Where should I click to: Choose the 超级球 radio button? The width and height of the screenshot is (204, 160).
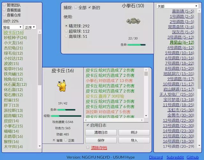coord(66,31)
